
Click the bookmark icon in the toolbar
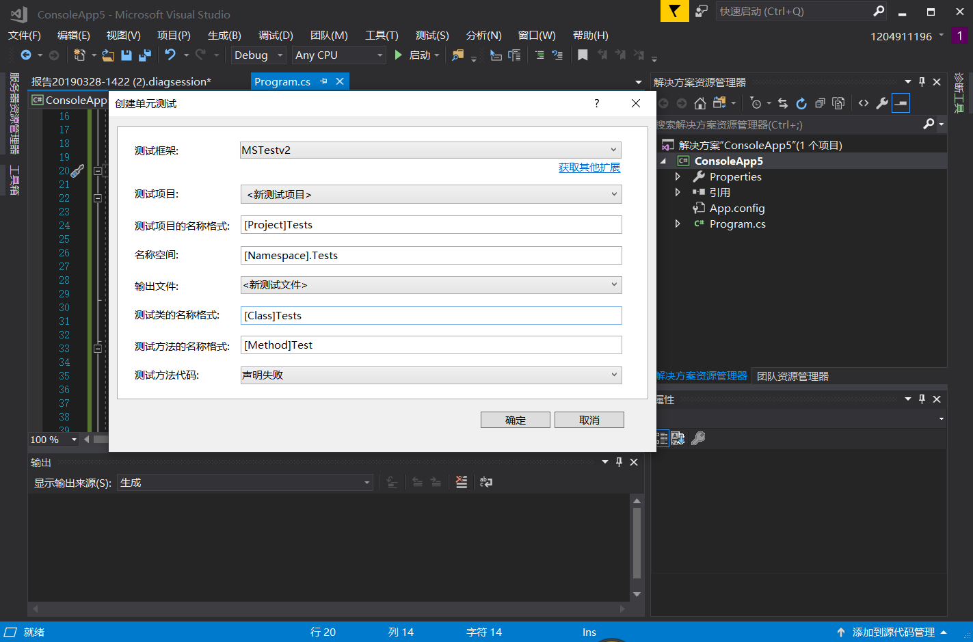click(x=583, y=55)
